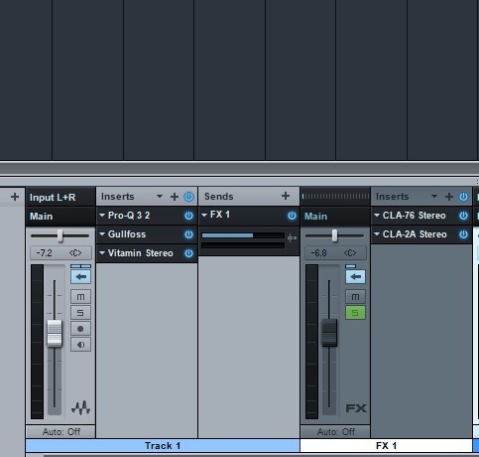Image resolution: width=479 pixels, height=457 pixels.
Task: Open Track 1 Inserts dropdown menu
Action: click(160, 197)
